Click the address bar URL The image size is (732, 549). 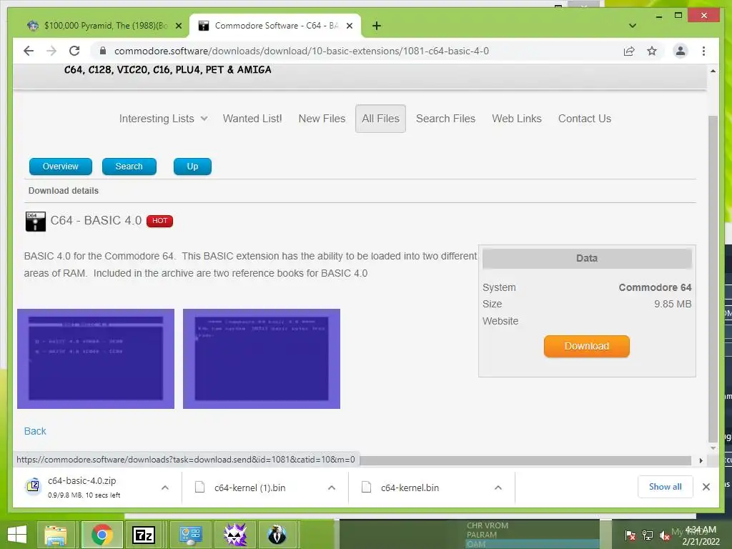point(301,51)
